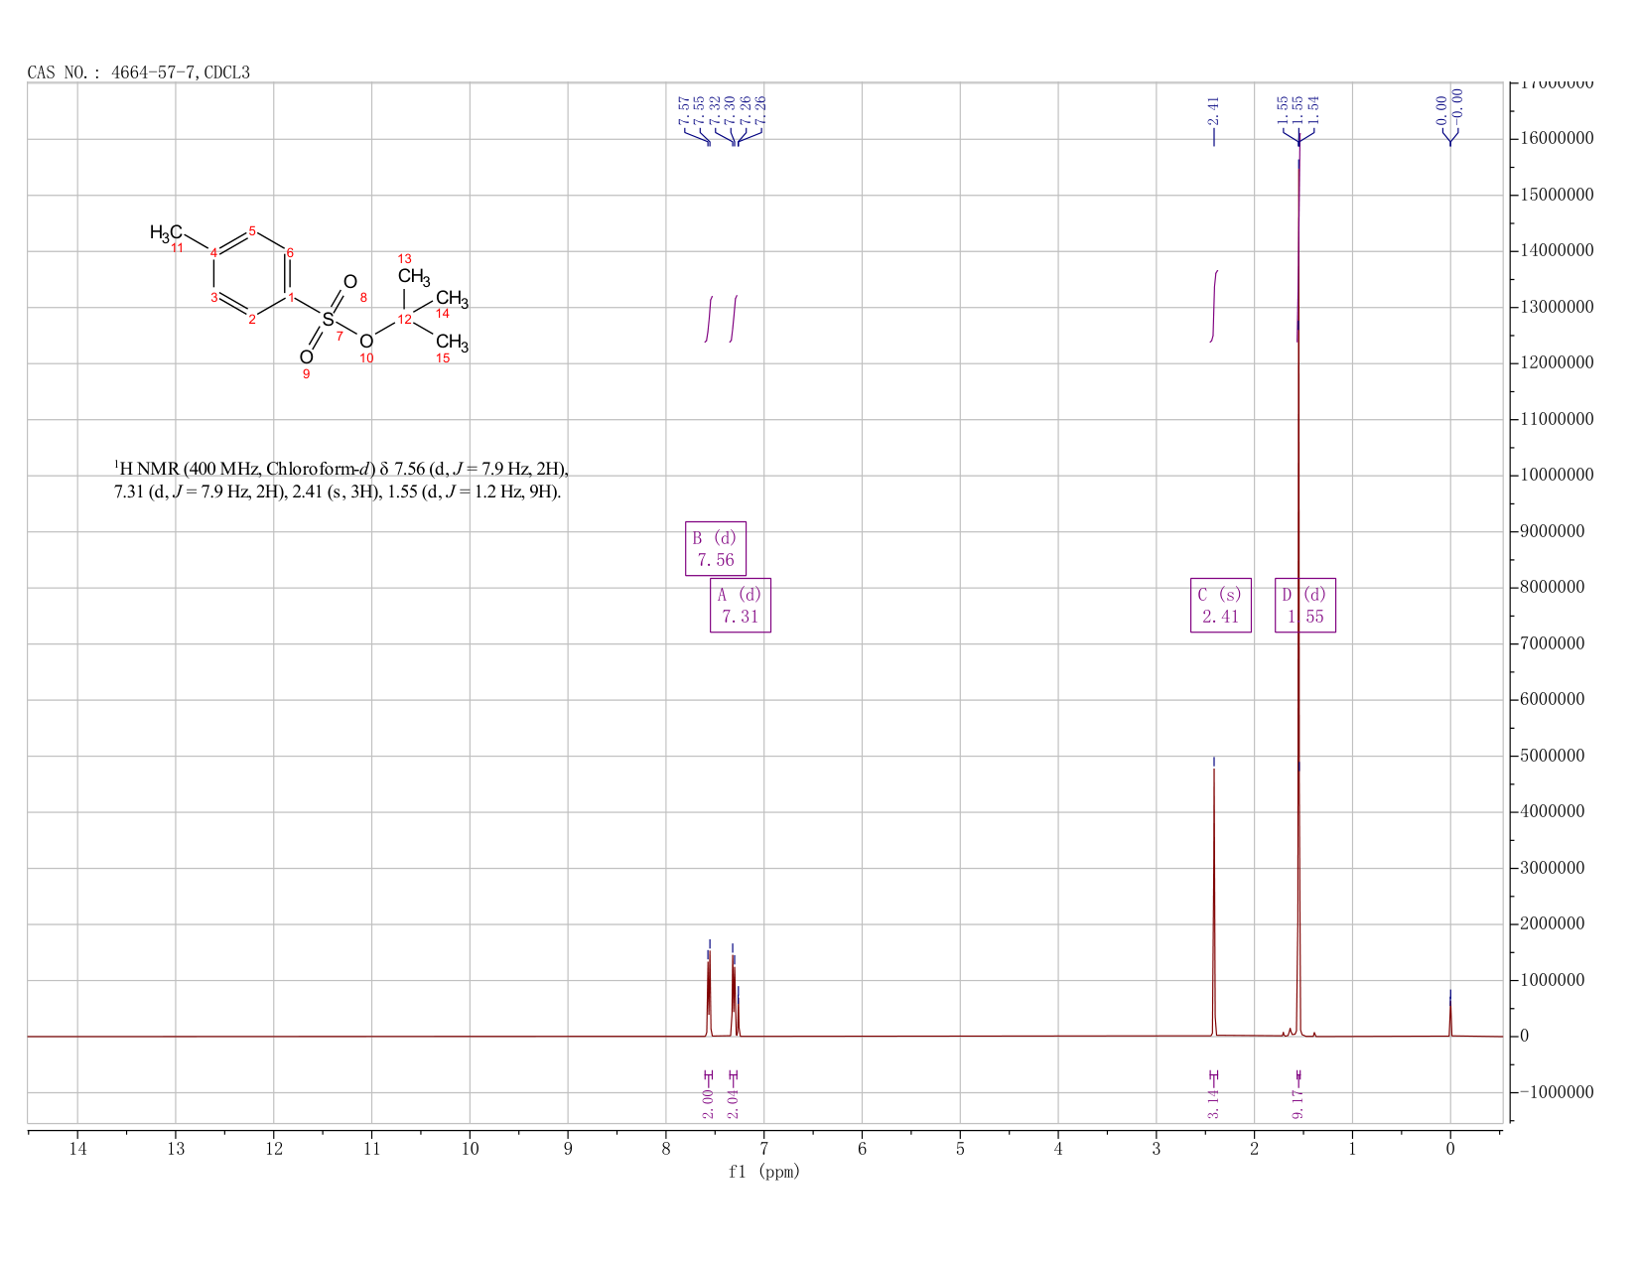Image resolution: width=1638 pixels, height=1266 pixels.
Task: Click the f1 (ppm) axis title
Action: 764,1172
